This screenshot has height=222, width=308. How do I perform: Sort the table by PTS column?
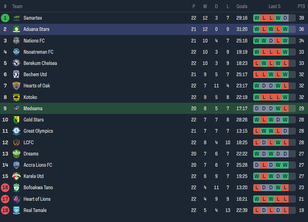pyautogui.click(x=301, y=6)
